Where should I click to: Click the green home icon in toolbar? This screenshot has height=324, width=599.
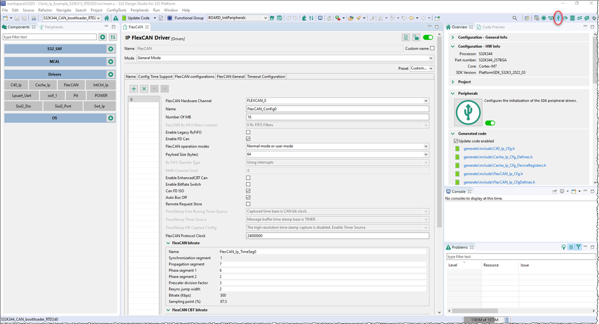point(107,18)
